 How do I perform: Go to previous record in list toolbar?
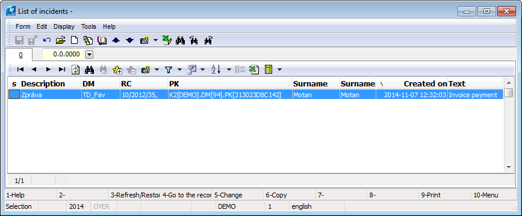tap(34, 70)
